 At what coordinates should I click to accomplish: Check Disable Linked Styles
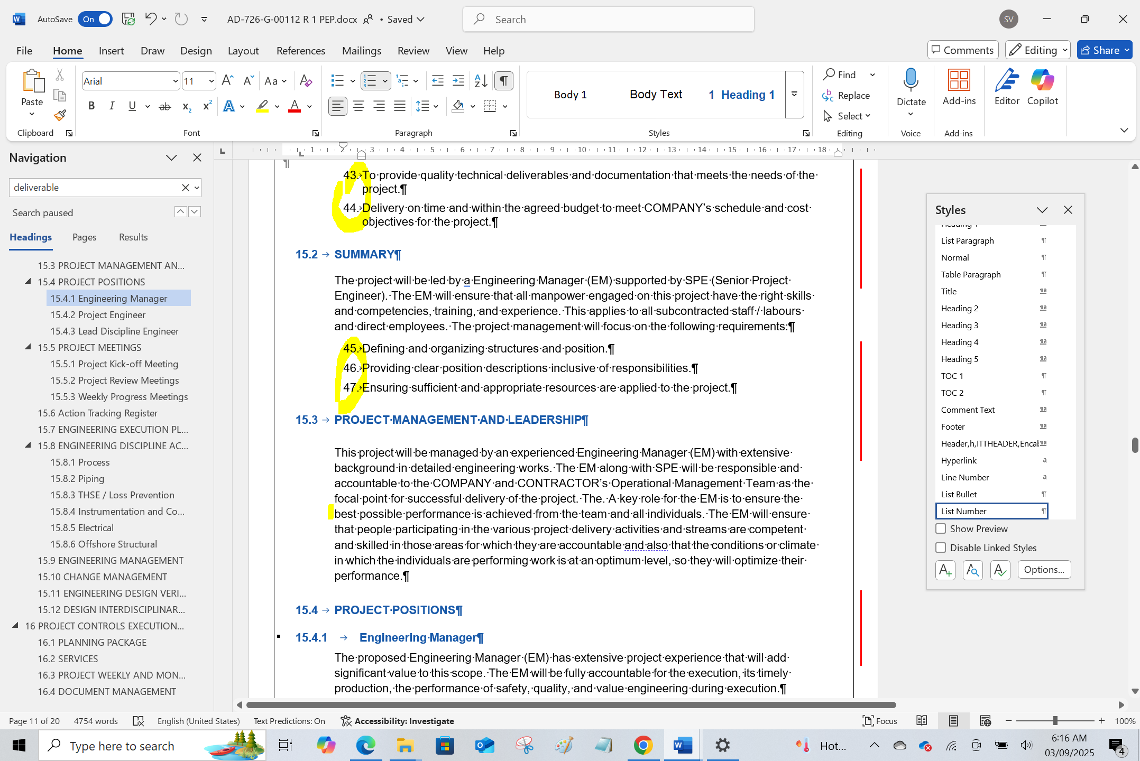941,547
